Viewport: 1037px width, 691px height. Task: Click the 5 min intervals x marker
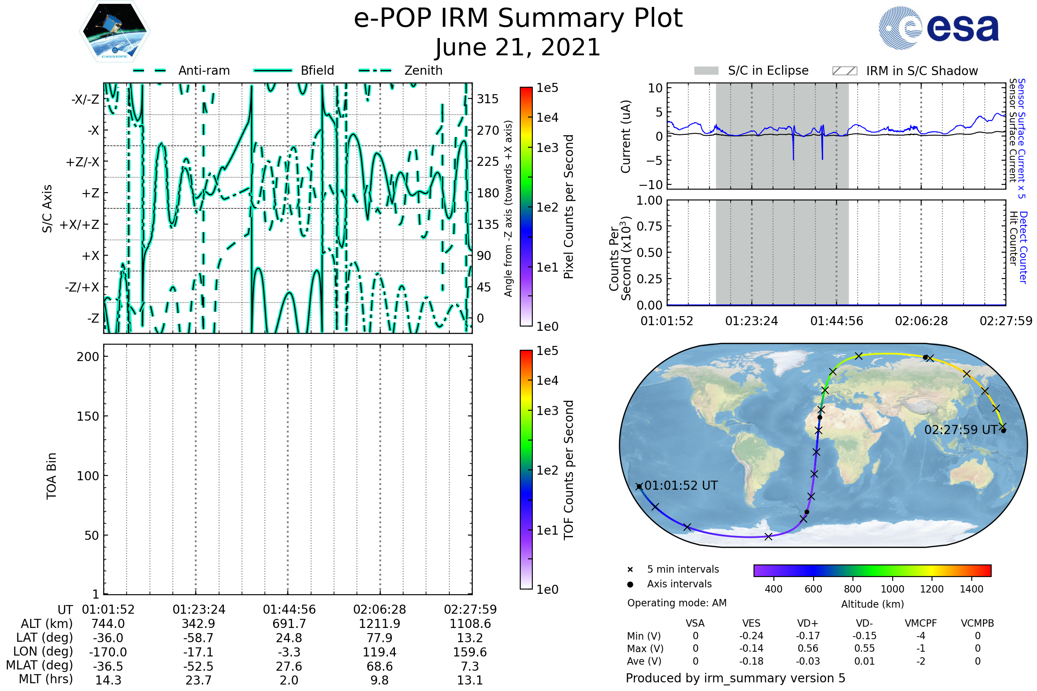[630, 570]
